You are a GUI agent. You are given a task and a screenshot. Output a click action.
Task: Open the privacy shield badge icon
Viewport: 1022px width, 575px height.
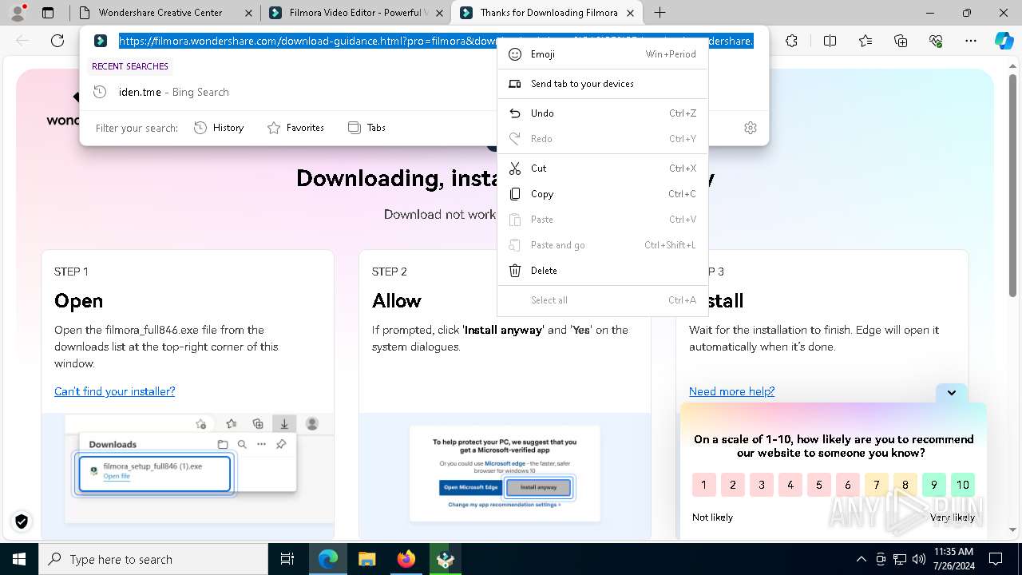tap(22, 521)
